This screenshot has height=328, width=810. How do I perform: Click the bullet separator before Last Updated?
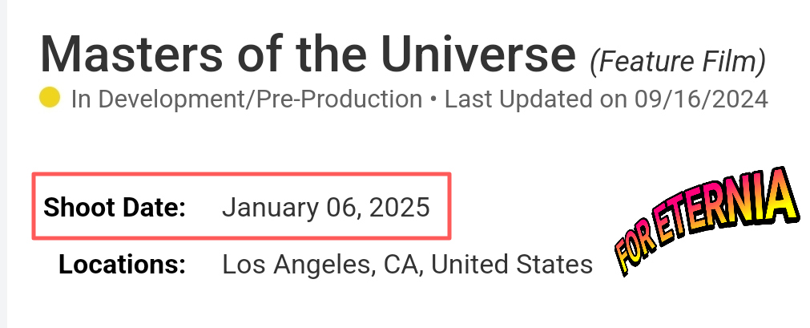click(x=433, y=99)
